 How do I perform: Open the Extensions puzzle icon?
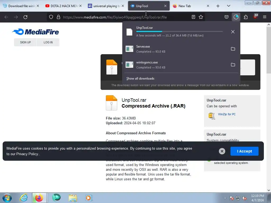246,17
